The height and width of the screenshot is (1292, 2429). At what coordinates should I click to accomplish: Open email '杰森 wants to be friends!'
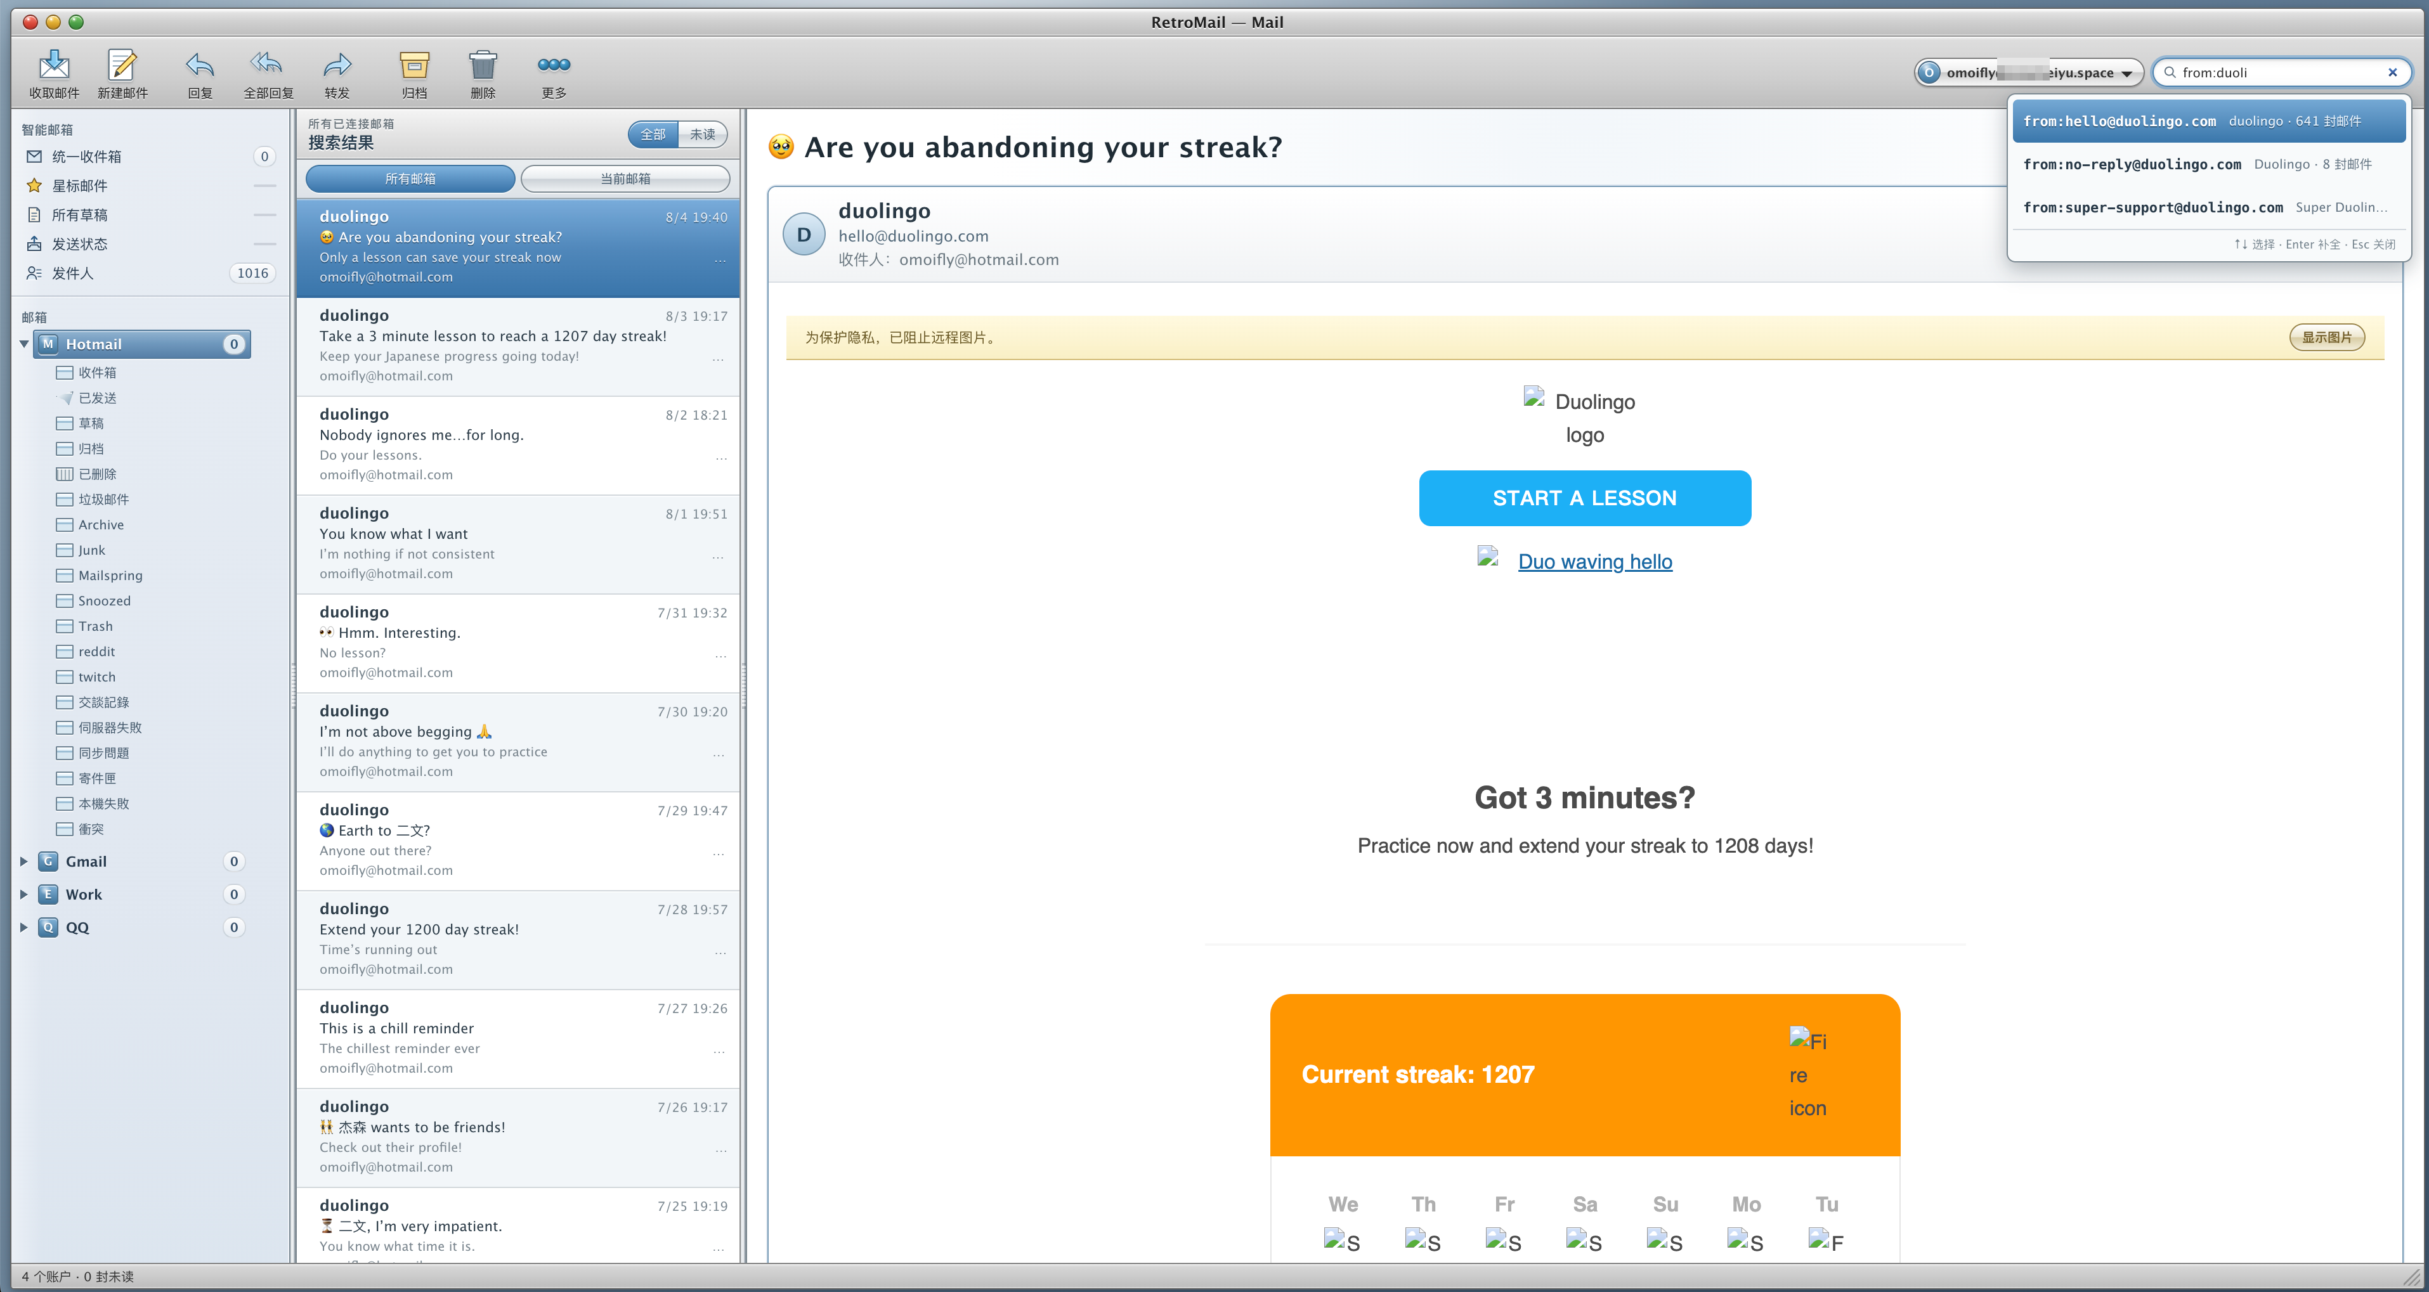pos(518,1139)
